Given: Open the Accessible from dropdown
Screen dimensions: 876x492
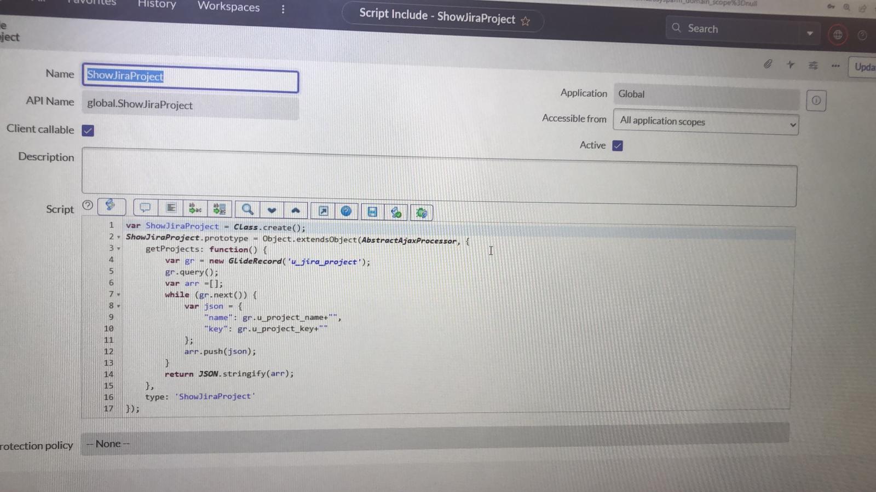Looking at the screenshot, I should tap(706, 122).
